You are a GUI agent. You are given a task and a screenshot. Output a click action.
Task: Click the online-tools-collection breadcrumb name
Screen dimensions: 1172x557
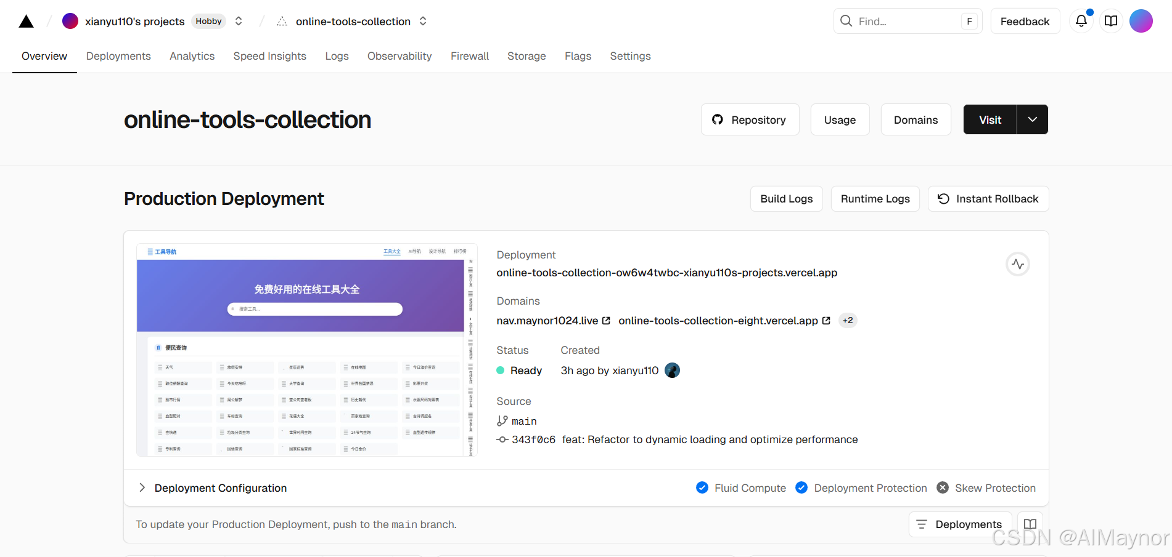point(353,22)
